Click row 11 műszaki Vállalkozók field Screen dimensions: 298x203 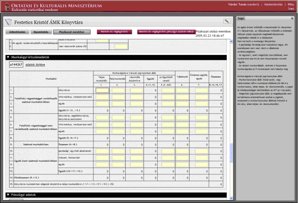tap(182, 158)
